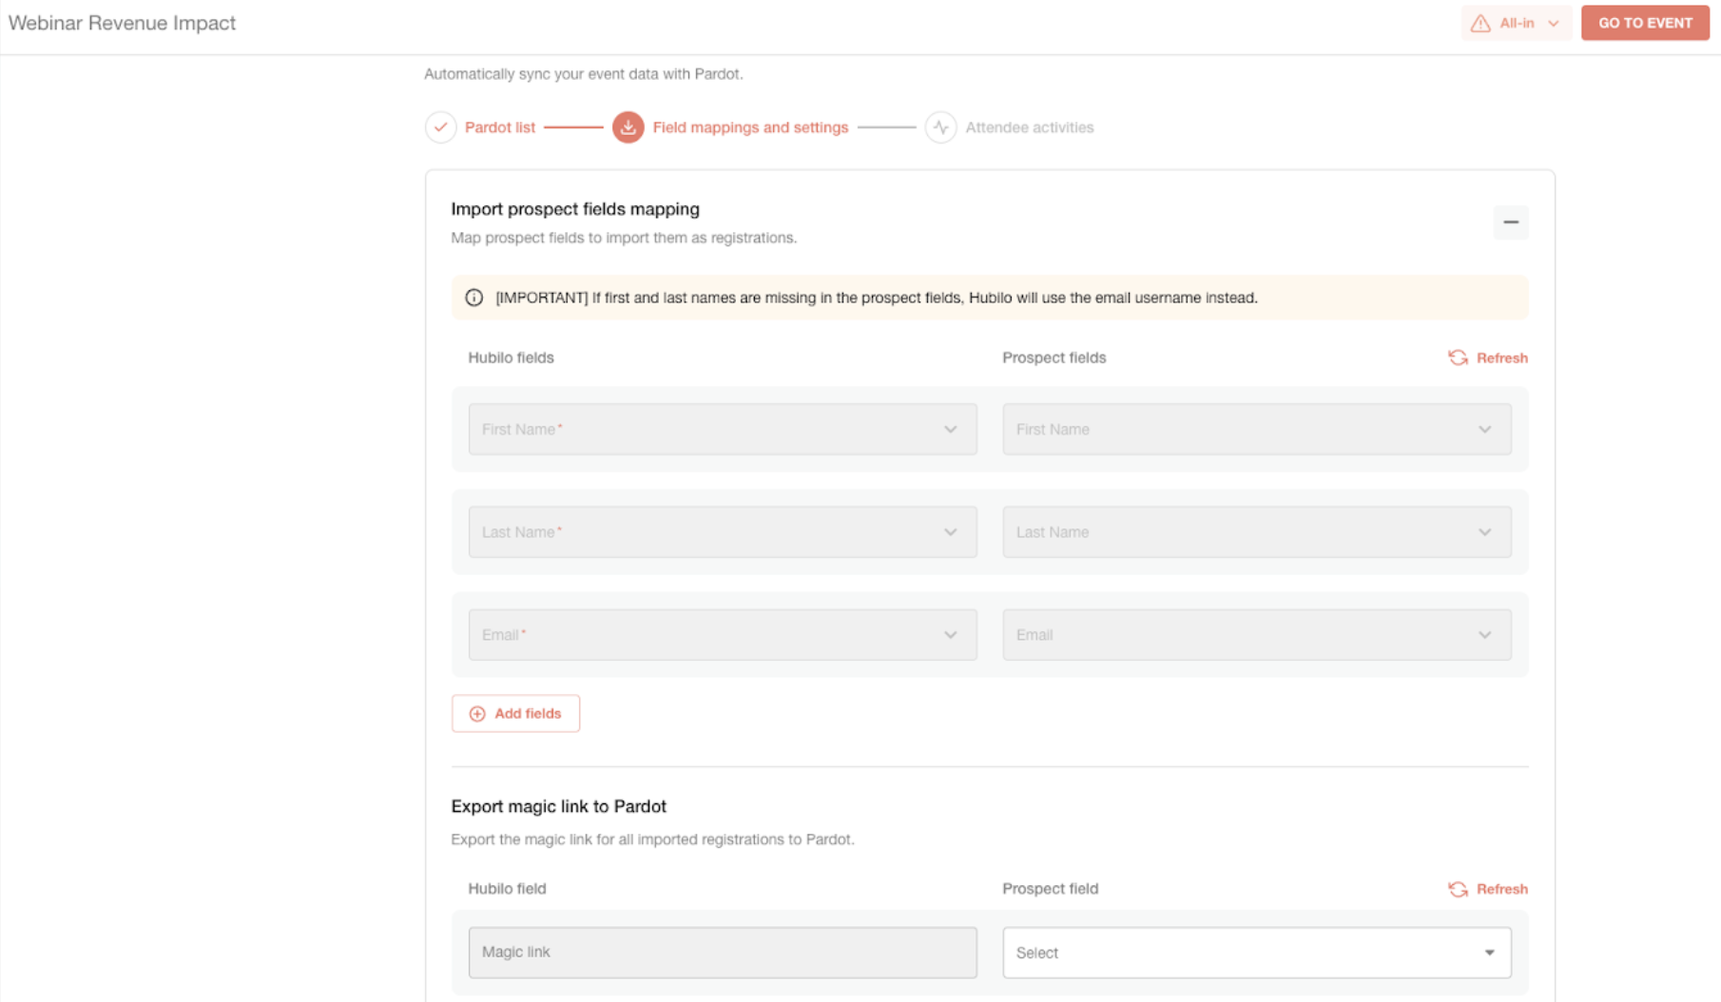Expand the Prospect Last Name dropdown
Viewport: 1721px width, 1002px height.
pos(1256,531)
